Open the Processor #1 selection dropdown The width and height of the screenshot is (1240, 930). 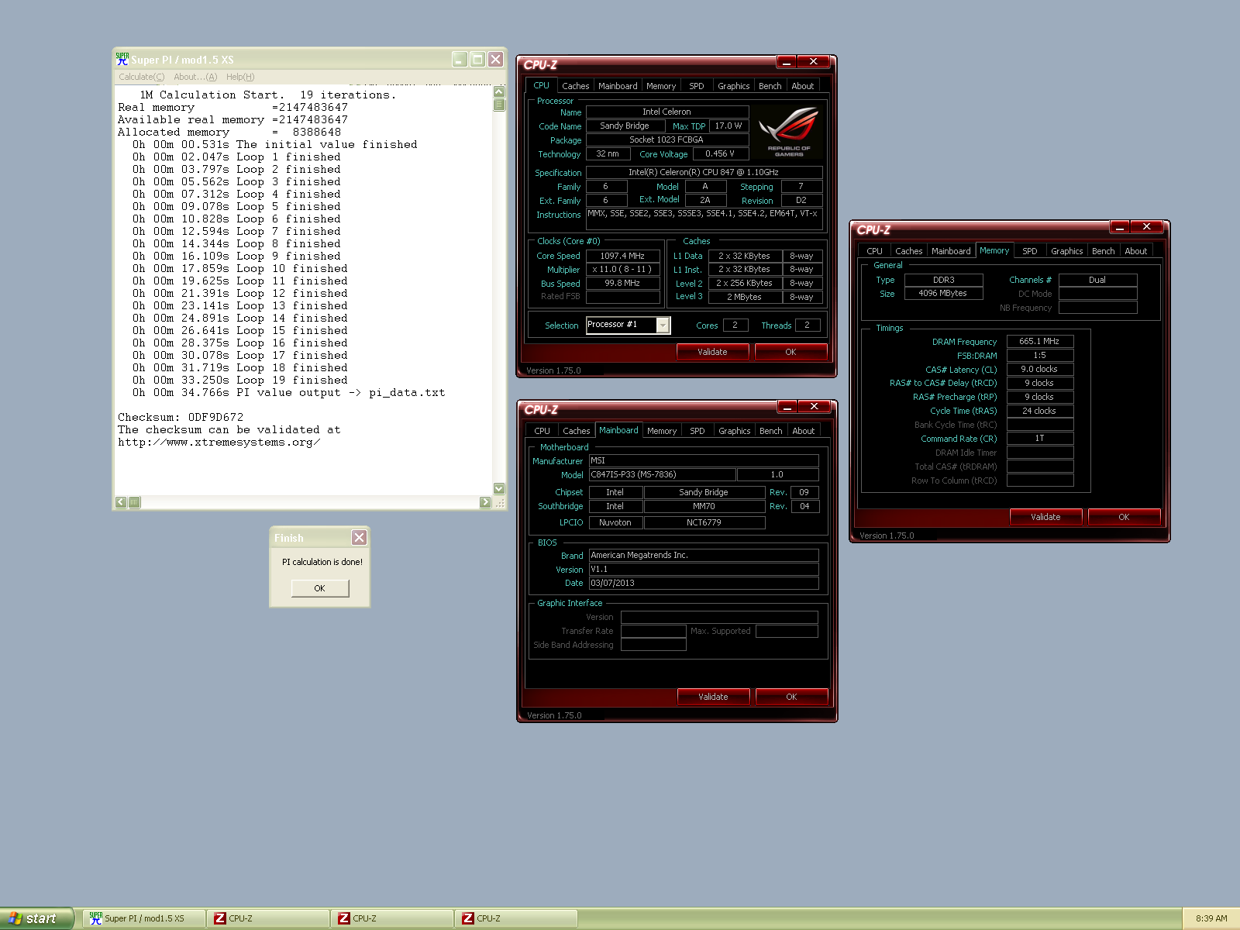click(x=663, y=325)
